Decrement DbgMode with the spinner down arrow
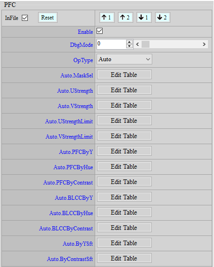214x267 pixels. coord(130,46)
